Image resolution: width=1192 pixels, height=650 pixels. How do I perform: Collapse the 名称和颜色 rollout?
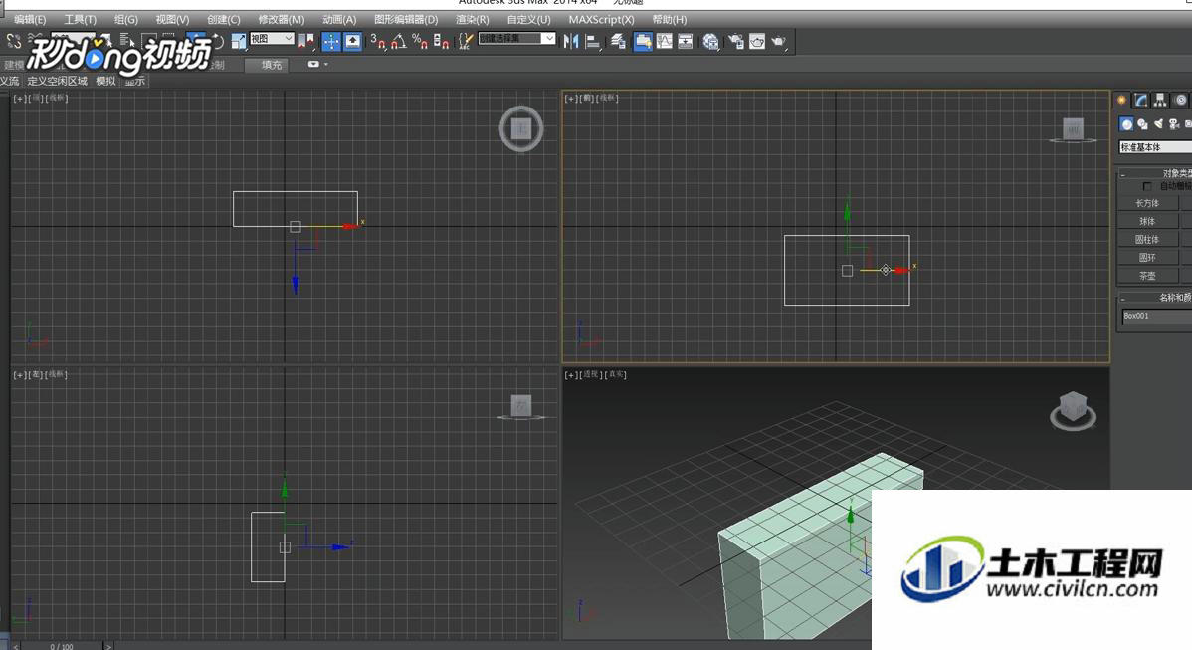[x=1155, y=298]
